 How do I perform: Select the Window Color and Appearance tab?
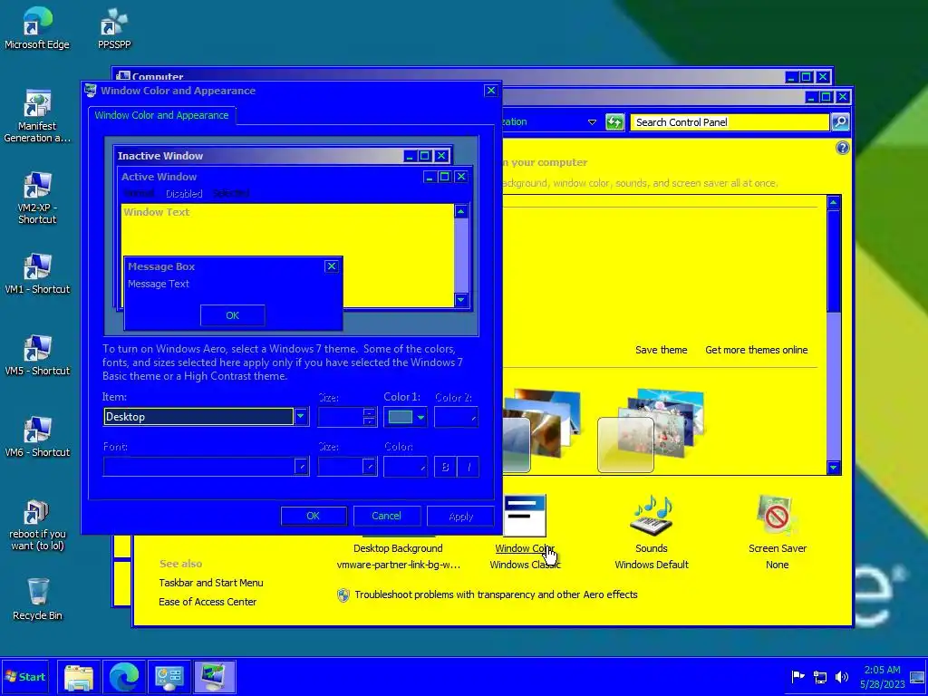[161, 115]
